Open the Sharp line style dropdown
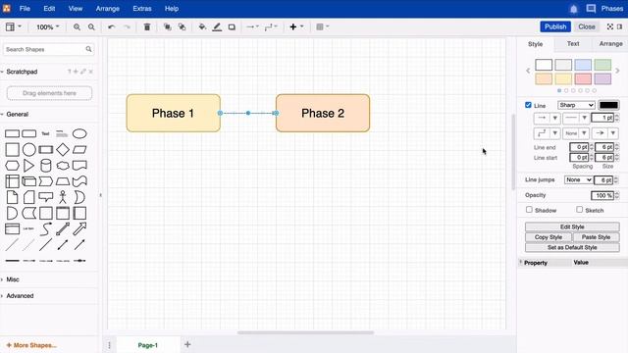This screenshot has width=628, height=353. pyautogui.click(x=576, y=105)
